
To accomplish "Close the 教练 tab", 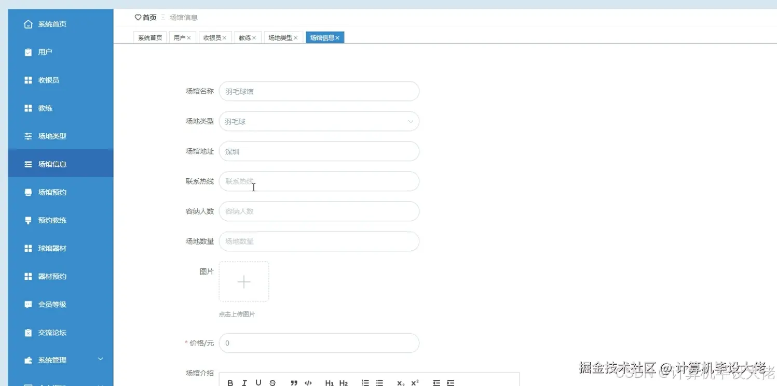I will pos(255,37).
